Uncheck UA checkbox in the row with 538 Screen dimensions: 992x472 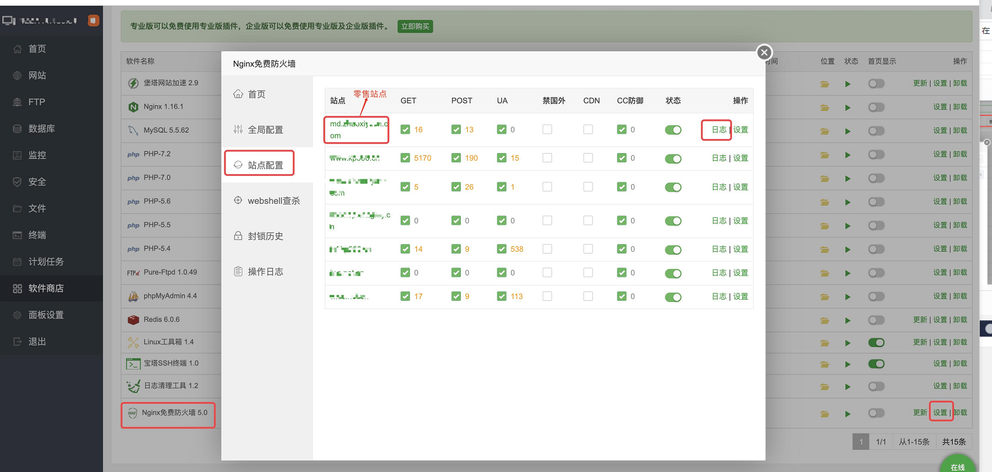[502, 249]
